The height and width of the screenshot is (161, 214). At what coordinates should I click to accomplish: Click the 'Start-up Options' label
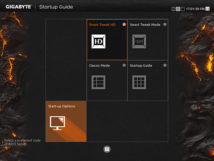pyautogui.click(x=62, y=106)
